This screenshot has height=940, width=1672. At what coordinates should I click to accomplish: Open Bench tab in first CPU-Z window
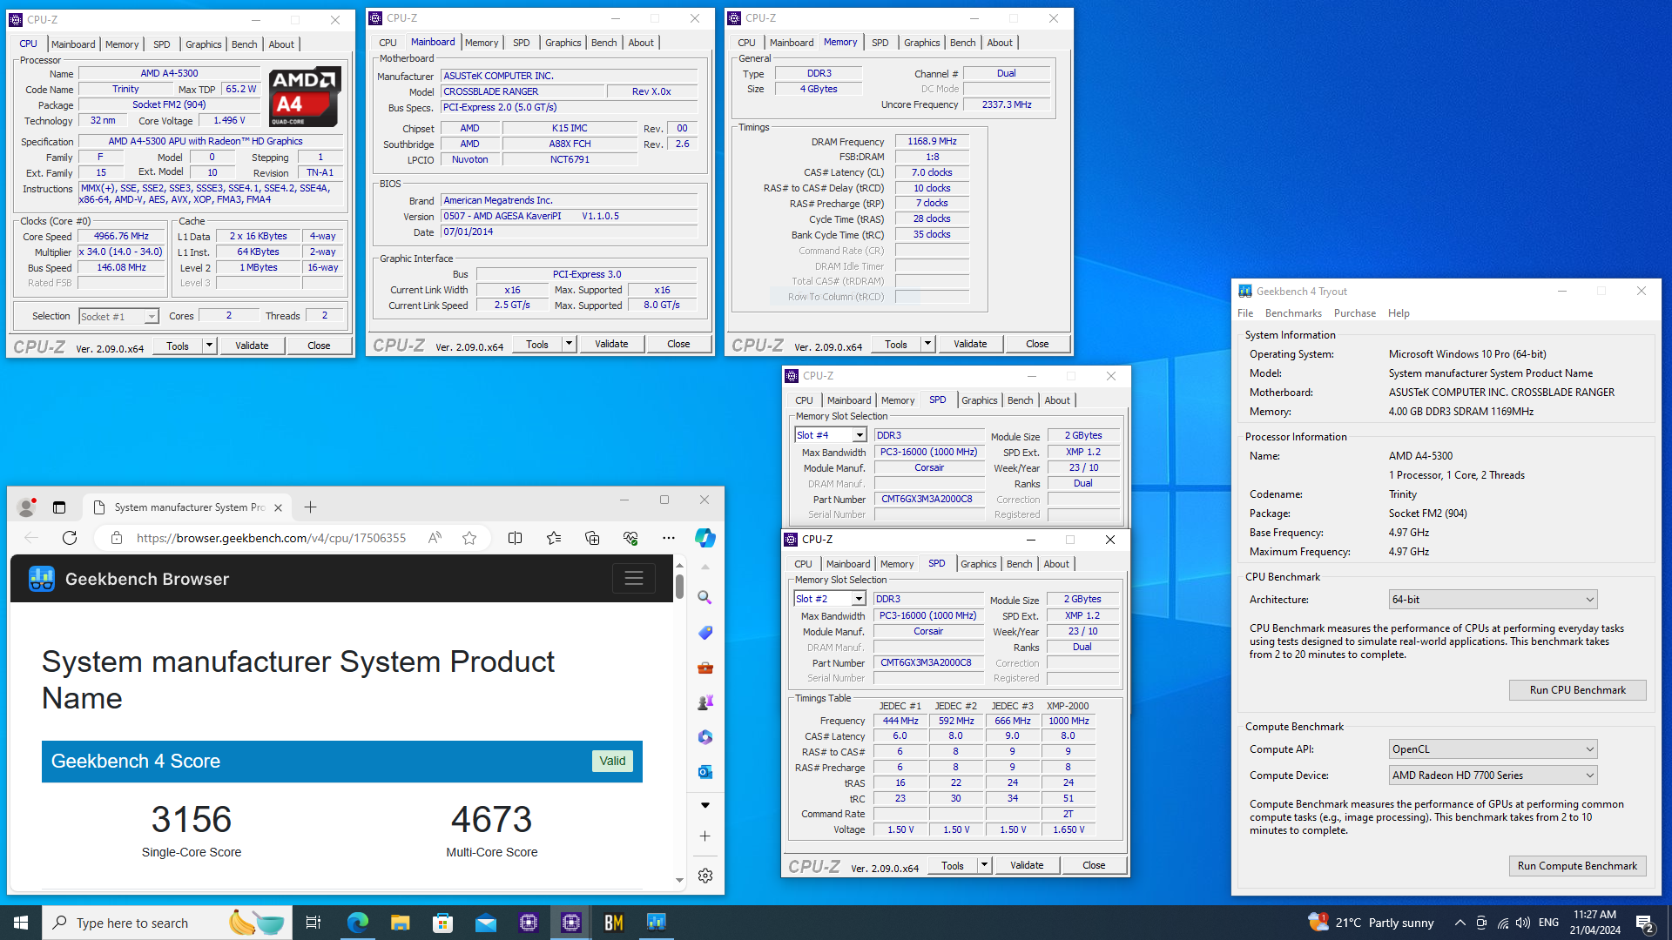click(244, 44)
